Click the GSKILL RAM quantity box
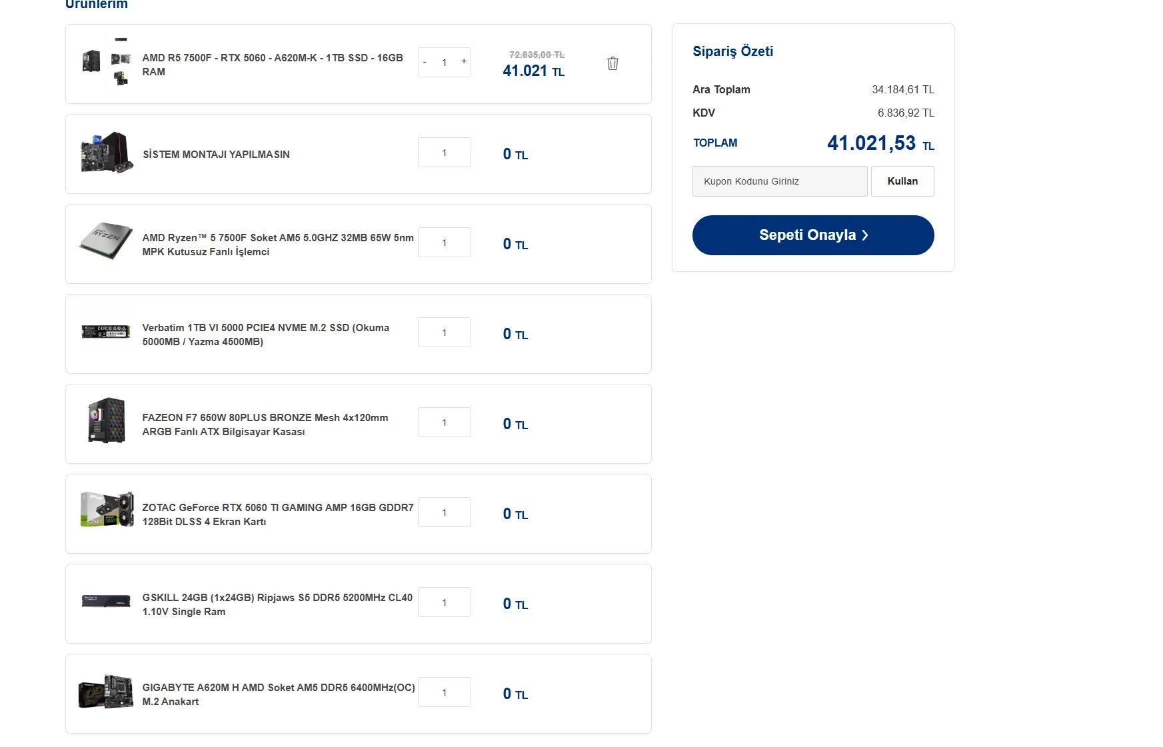1163x747 pixels. (445, 602)
